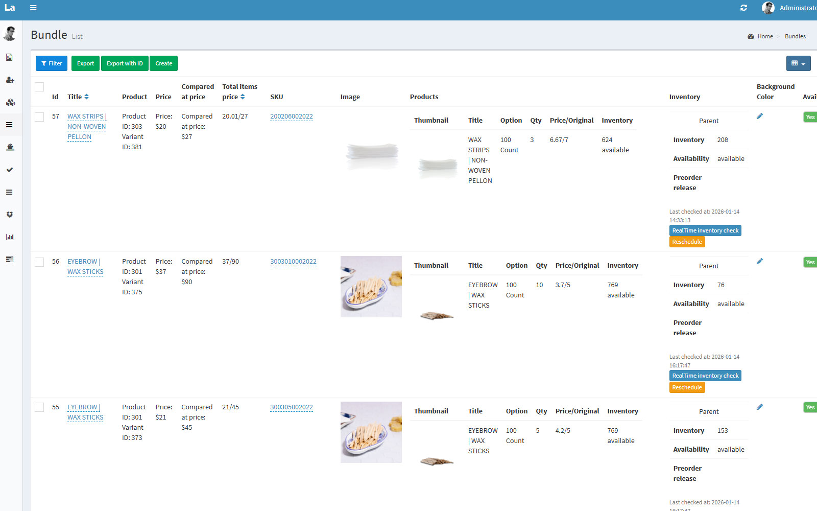Open the image file sidebar icon
Viewport: 817px width, 511px height.
coord(10,57)
